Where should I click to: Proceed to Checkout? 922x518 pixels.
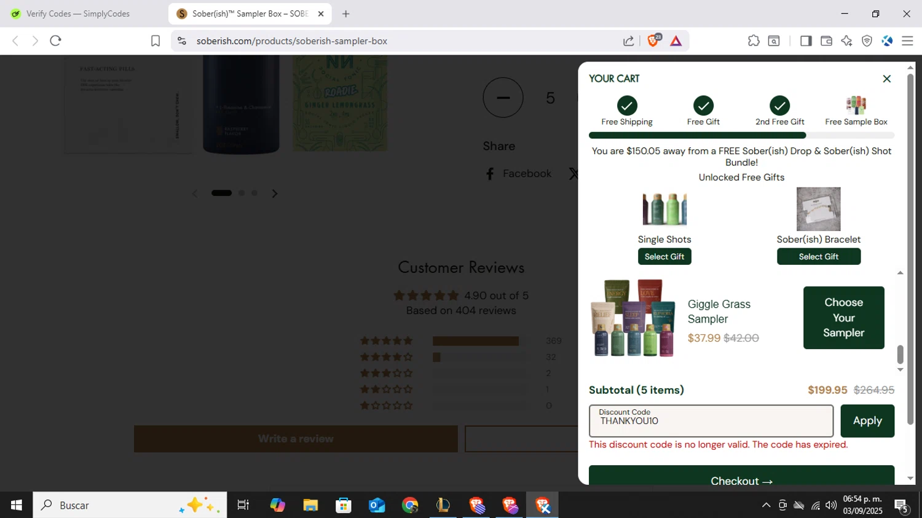click(741, 477)
